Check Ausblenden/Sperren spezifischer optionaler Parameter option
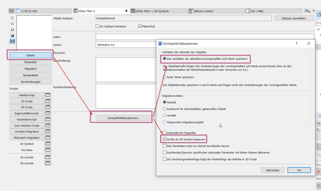Viewport: 321px width, 191px height. coord(165,152)
